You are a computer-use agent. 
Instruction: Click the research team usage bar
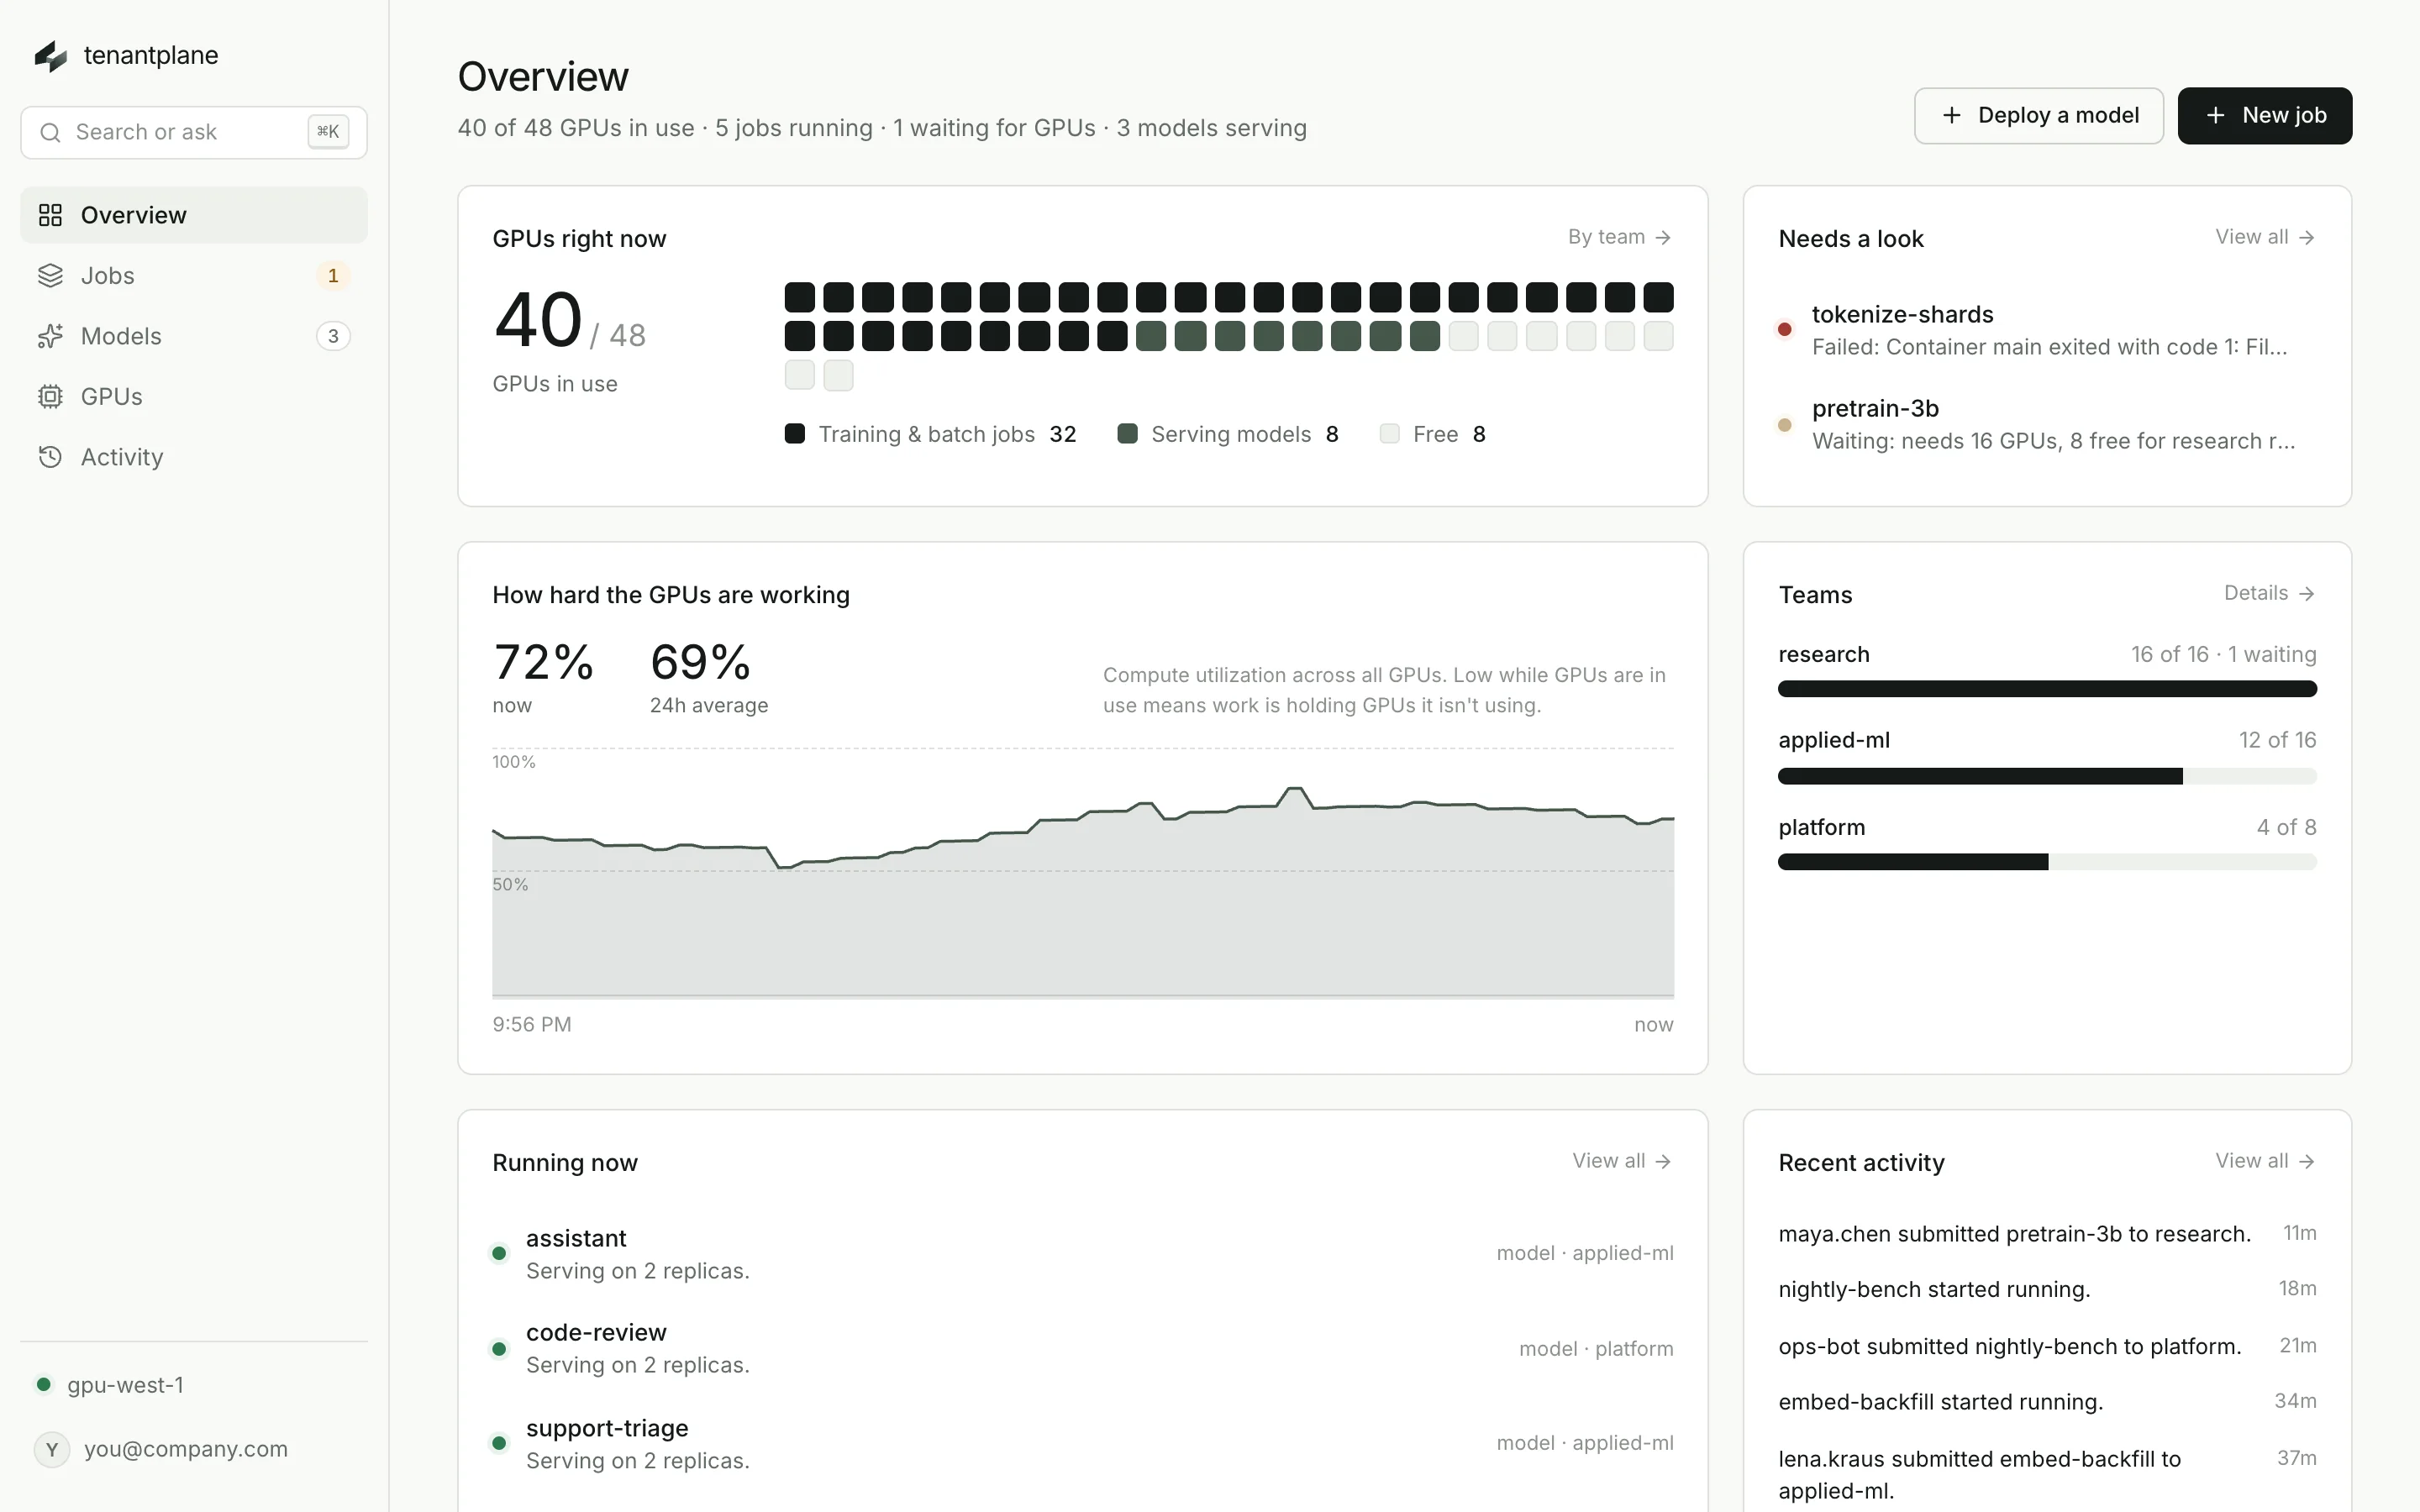[x=2047, y=688]
